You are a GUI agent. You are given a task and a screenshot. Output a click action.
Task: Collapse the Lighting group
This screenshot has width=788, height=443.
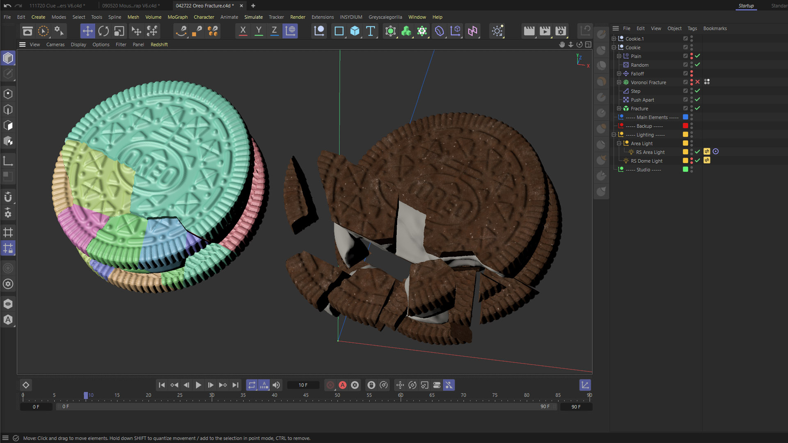click(614, 135)
